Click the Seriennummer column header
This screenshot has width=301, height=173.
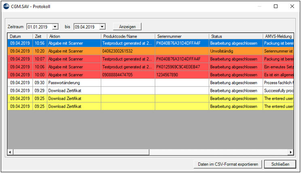tap(182, 36)
